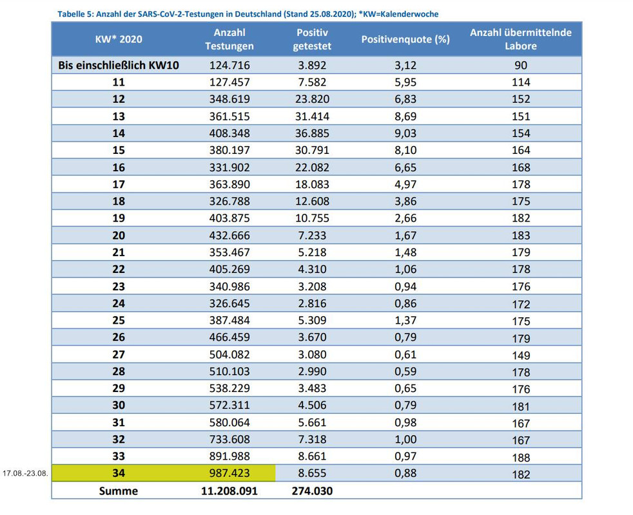Click positive tests value 18.083
The image size is (633, 515).
click(312, 184)
